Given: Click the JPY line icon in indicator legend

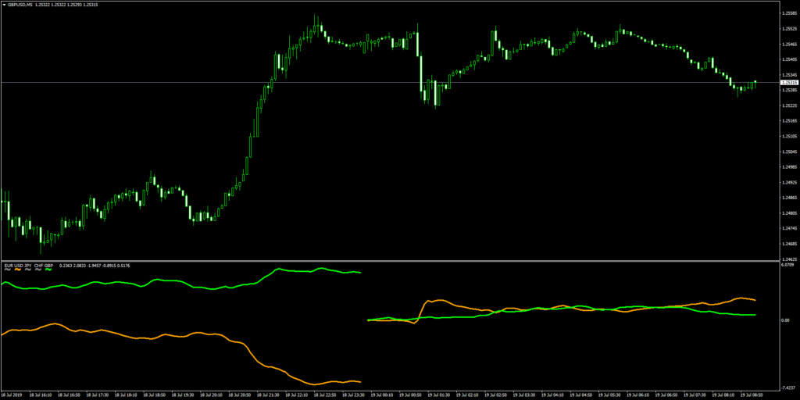Looking at the screenshot, I should 28,270.
